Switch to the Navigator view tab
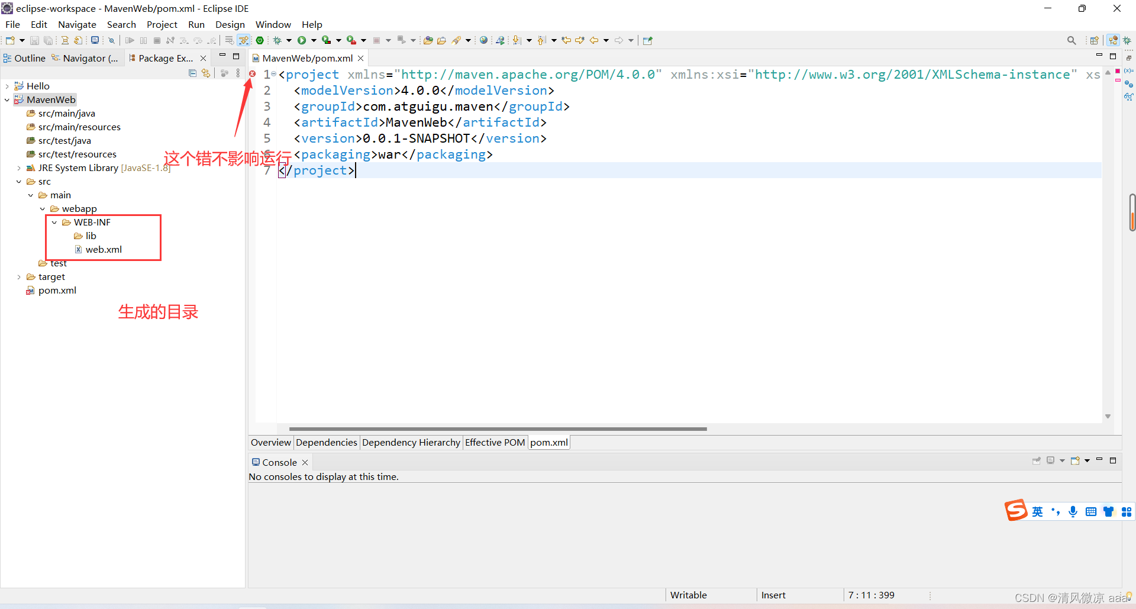1136x609 pixels. (x=85, y=58)
